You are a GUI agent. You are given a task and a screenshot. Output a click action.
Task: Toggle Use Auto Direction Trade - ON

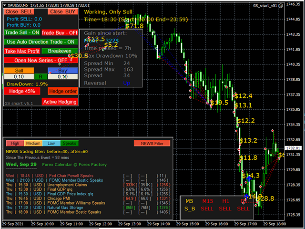41,42
